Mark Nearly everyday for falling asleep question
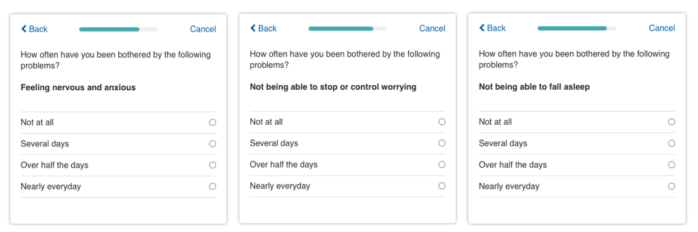Screen dimensions: 698x232 point(671,186)
